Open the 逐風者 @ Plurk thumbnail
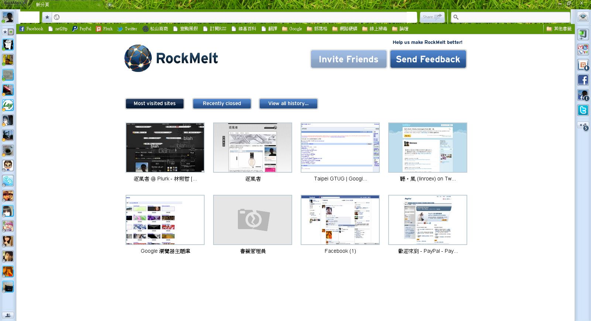Viewport: 591px width, 321px height. (165, 148)
